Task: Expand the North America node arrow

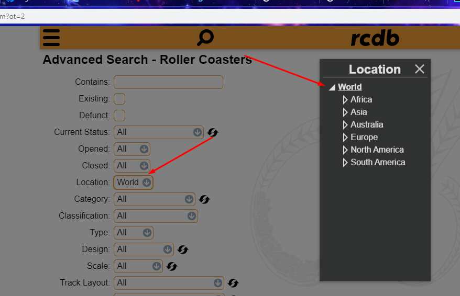Action: click(345, 150)
